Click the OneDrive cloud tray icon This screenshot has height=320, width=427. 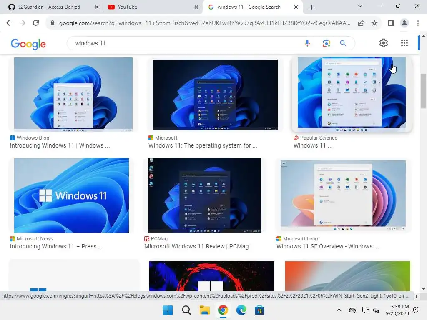pos(352,310)
